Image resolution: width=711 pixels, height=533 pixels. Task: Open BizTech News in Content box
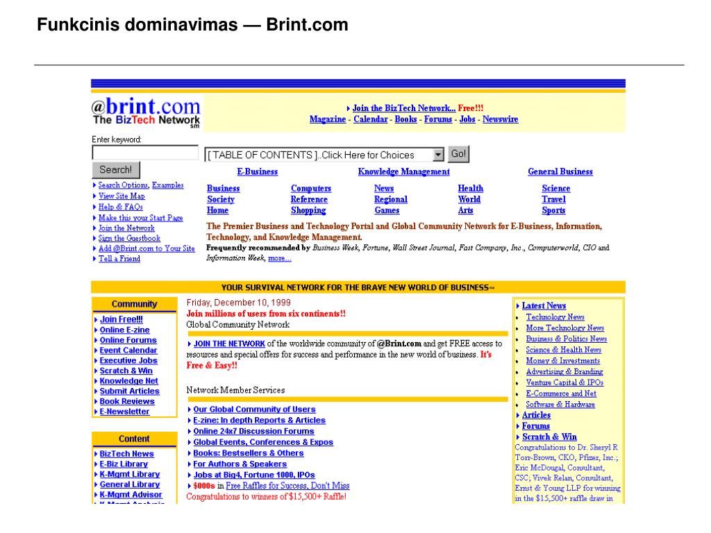click(126, 454)
